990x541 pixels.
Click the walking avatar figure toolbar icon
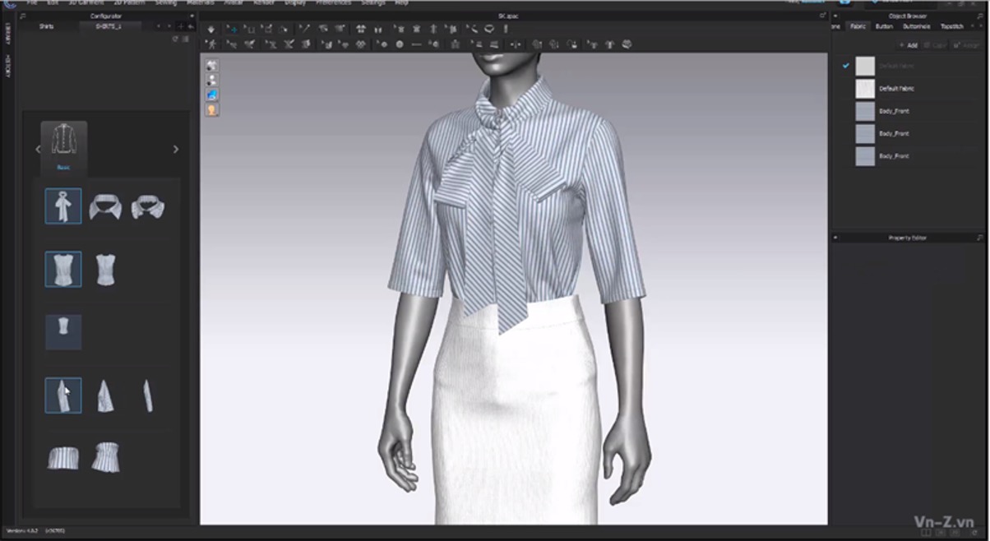click(212, 44)
